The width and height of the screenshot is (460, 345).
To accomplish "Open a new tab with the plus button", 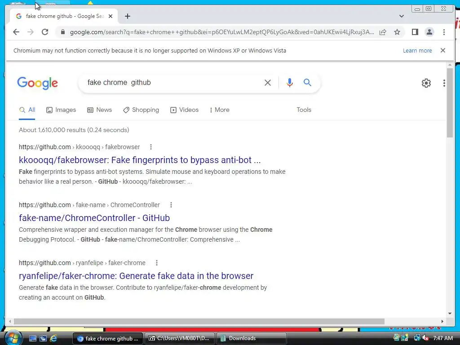I will pyautogui.click(x=127, y=16).
